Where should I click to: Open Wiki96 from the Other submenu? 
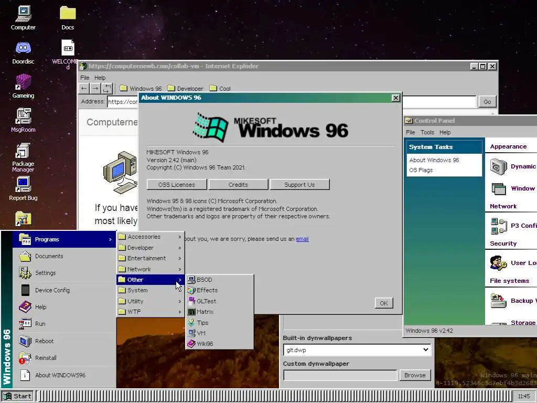(x=220, y=344)
